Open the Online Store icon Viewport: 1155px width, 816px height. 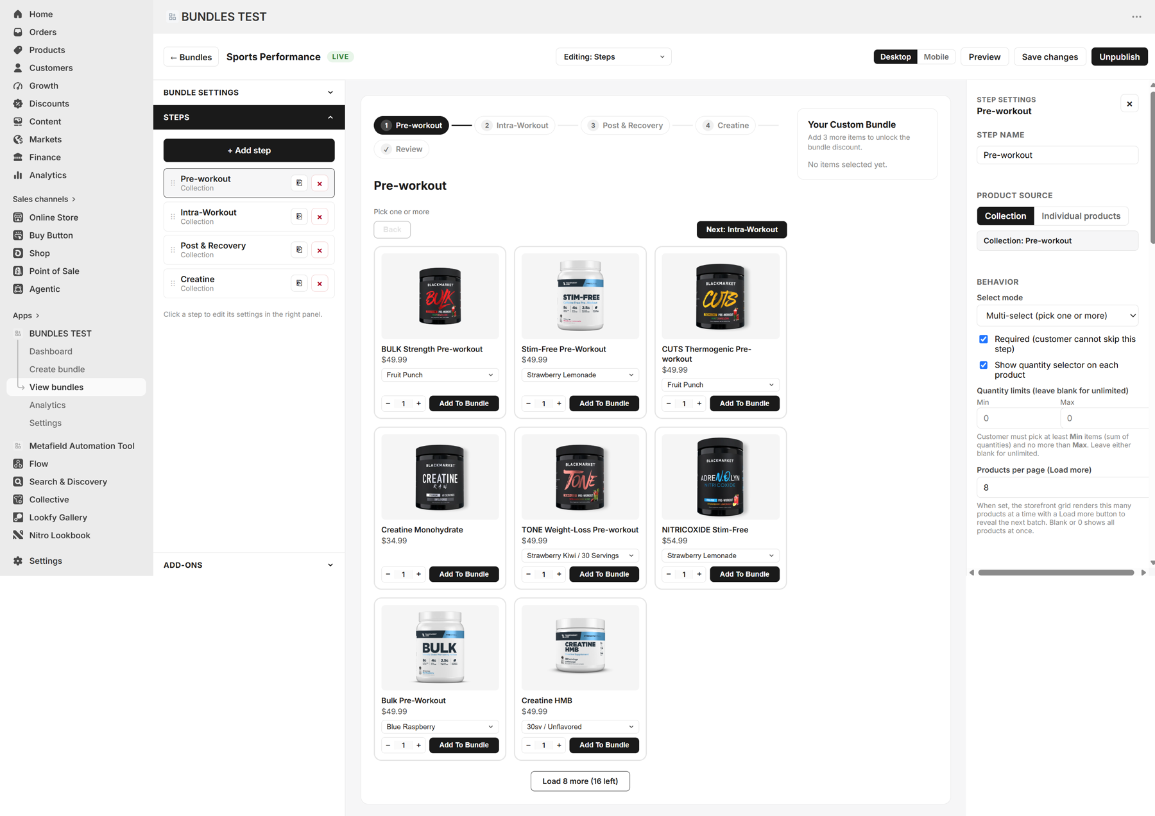[18, 217]
